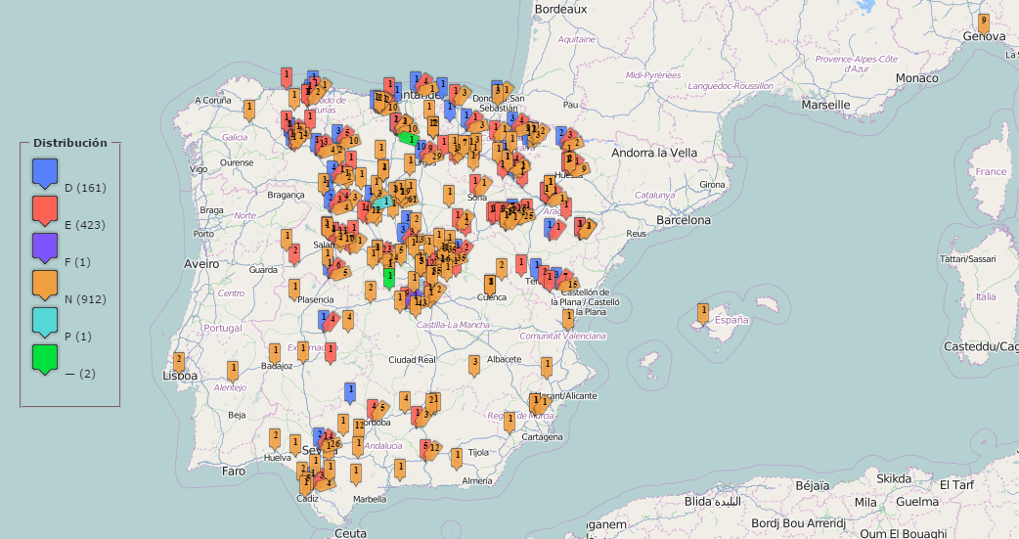The width and height of the screenshot is (1019, 539).
Task: Click the green marker below Santander
Action: coord(407,138)
